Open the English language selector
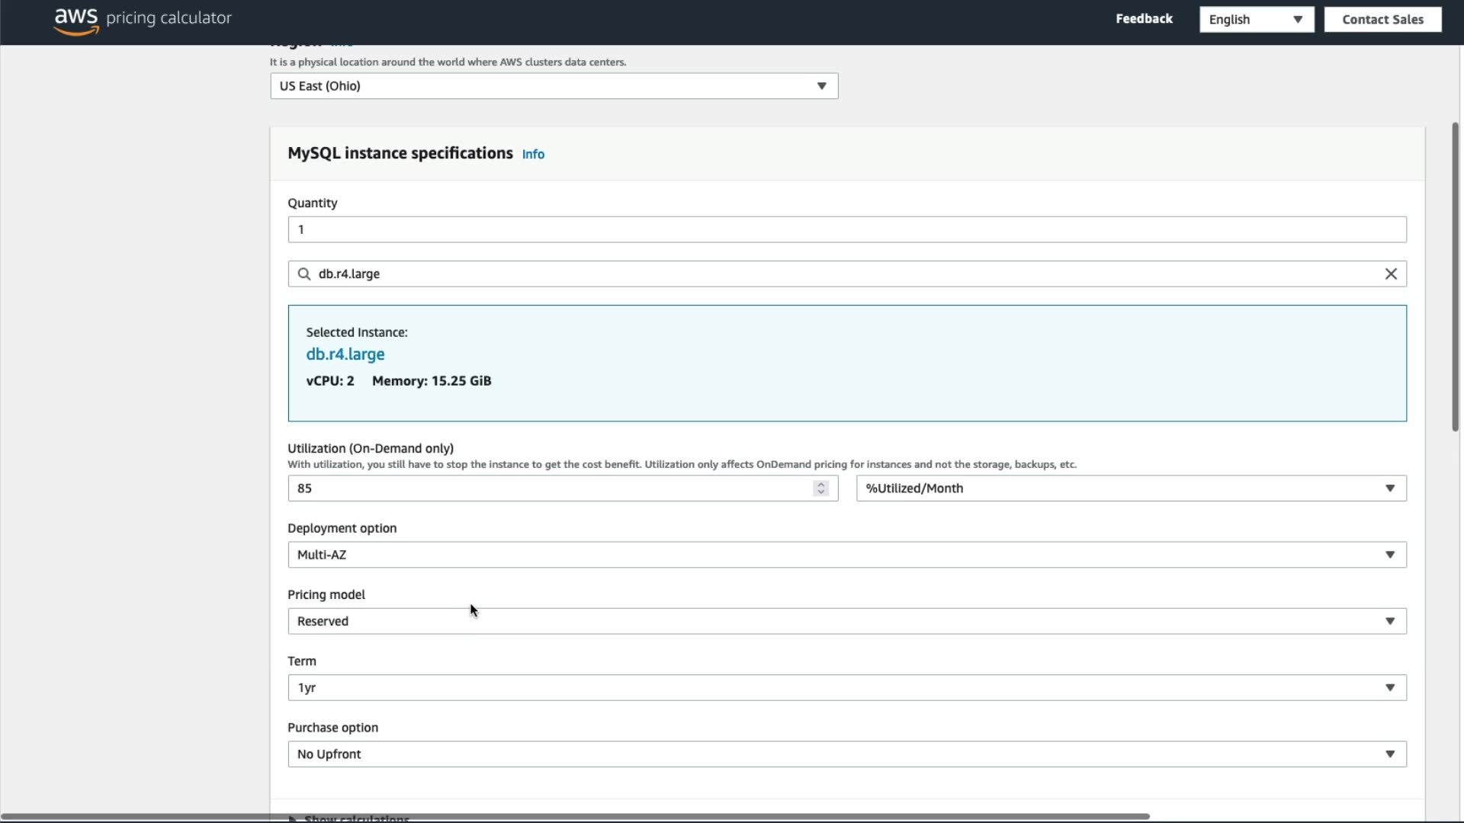Screen dimensions: 1464x823 1256,20
